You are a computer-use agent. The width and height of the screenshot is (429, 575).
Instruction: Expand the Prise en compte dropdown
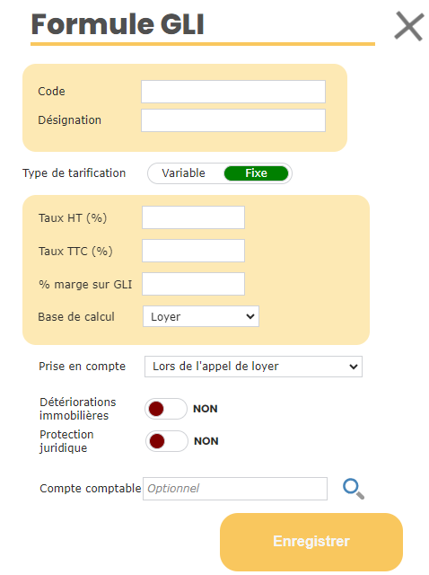(253, 367)
